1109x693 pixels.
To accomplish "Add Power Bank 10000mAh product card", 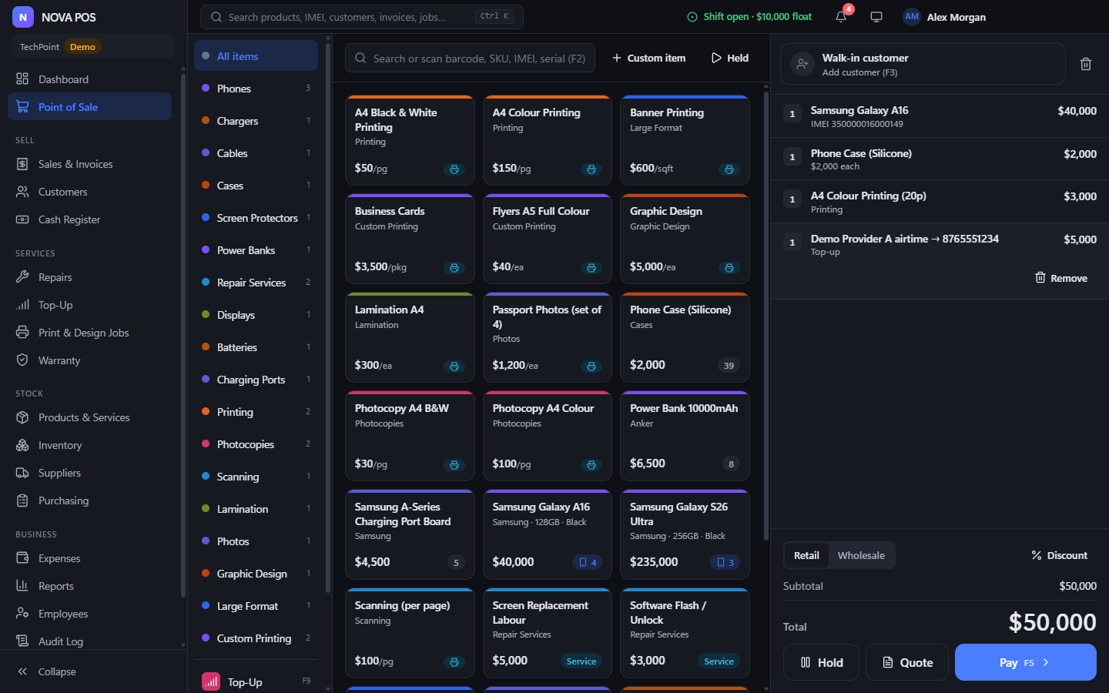I will point(685,435).
